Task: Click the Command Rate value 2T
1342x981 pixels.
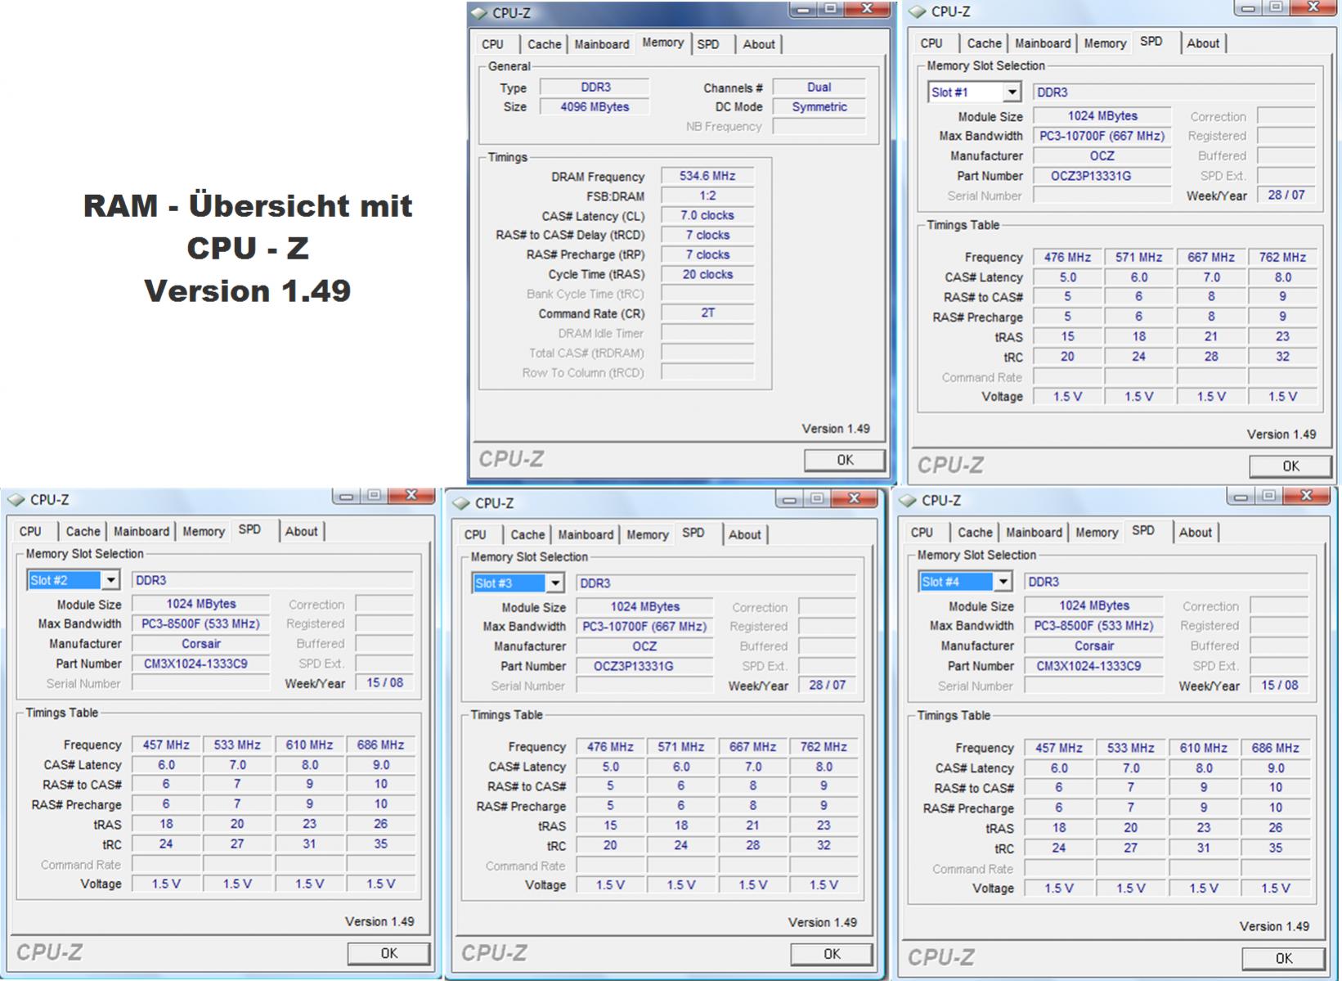Action: click(707, 313)
